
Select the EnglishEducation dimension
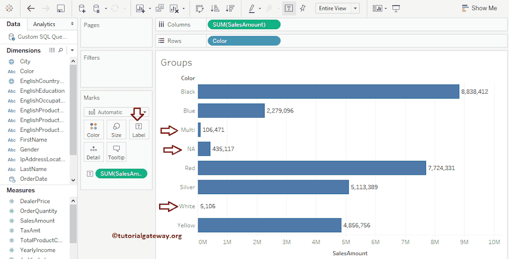coord(42,91)
